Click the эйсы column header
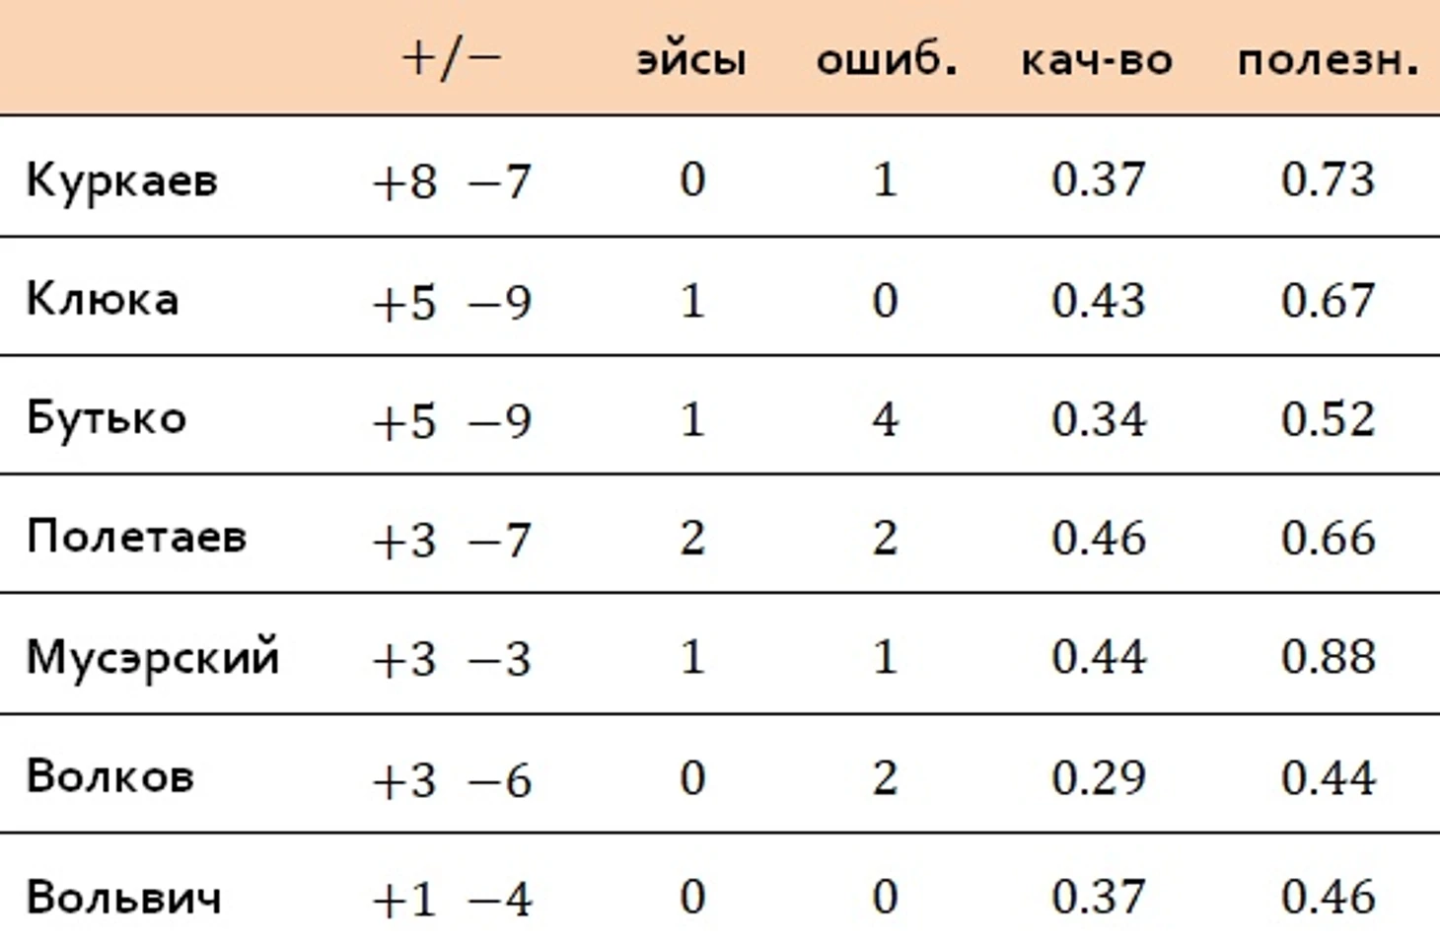Image resolution: width=1440 pixels, height=947 pixels. 690,59
